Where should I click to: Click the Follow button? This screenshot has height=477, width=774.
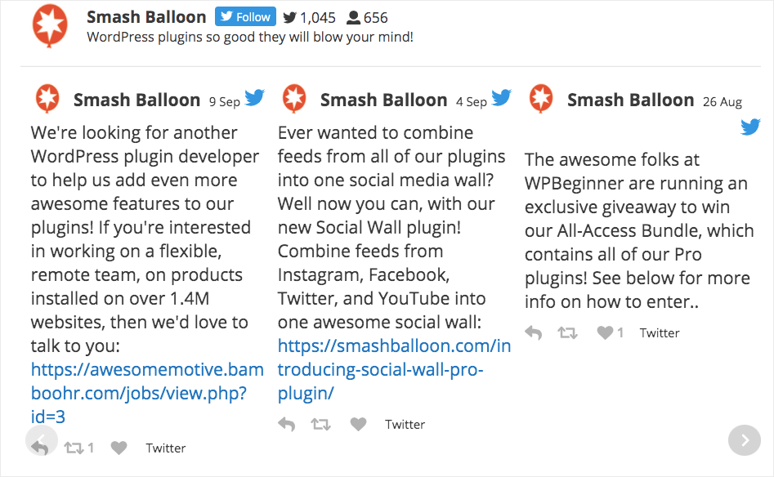[244, 16]
